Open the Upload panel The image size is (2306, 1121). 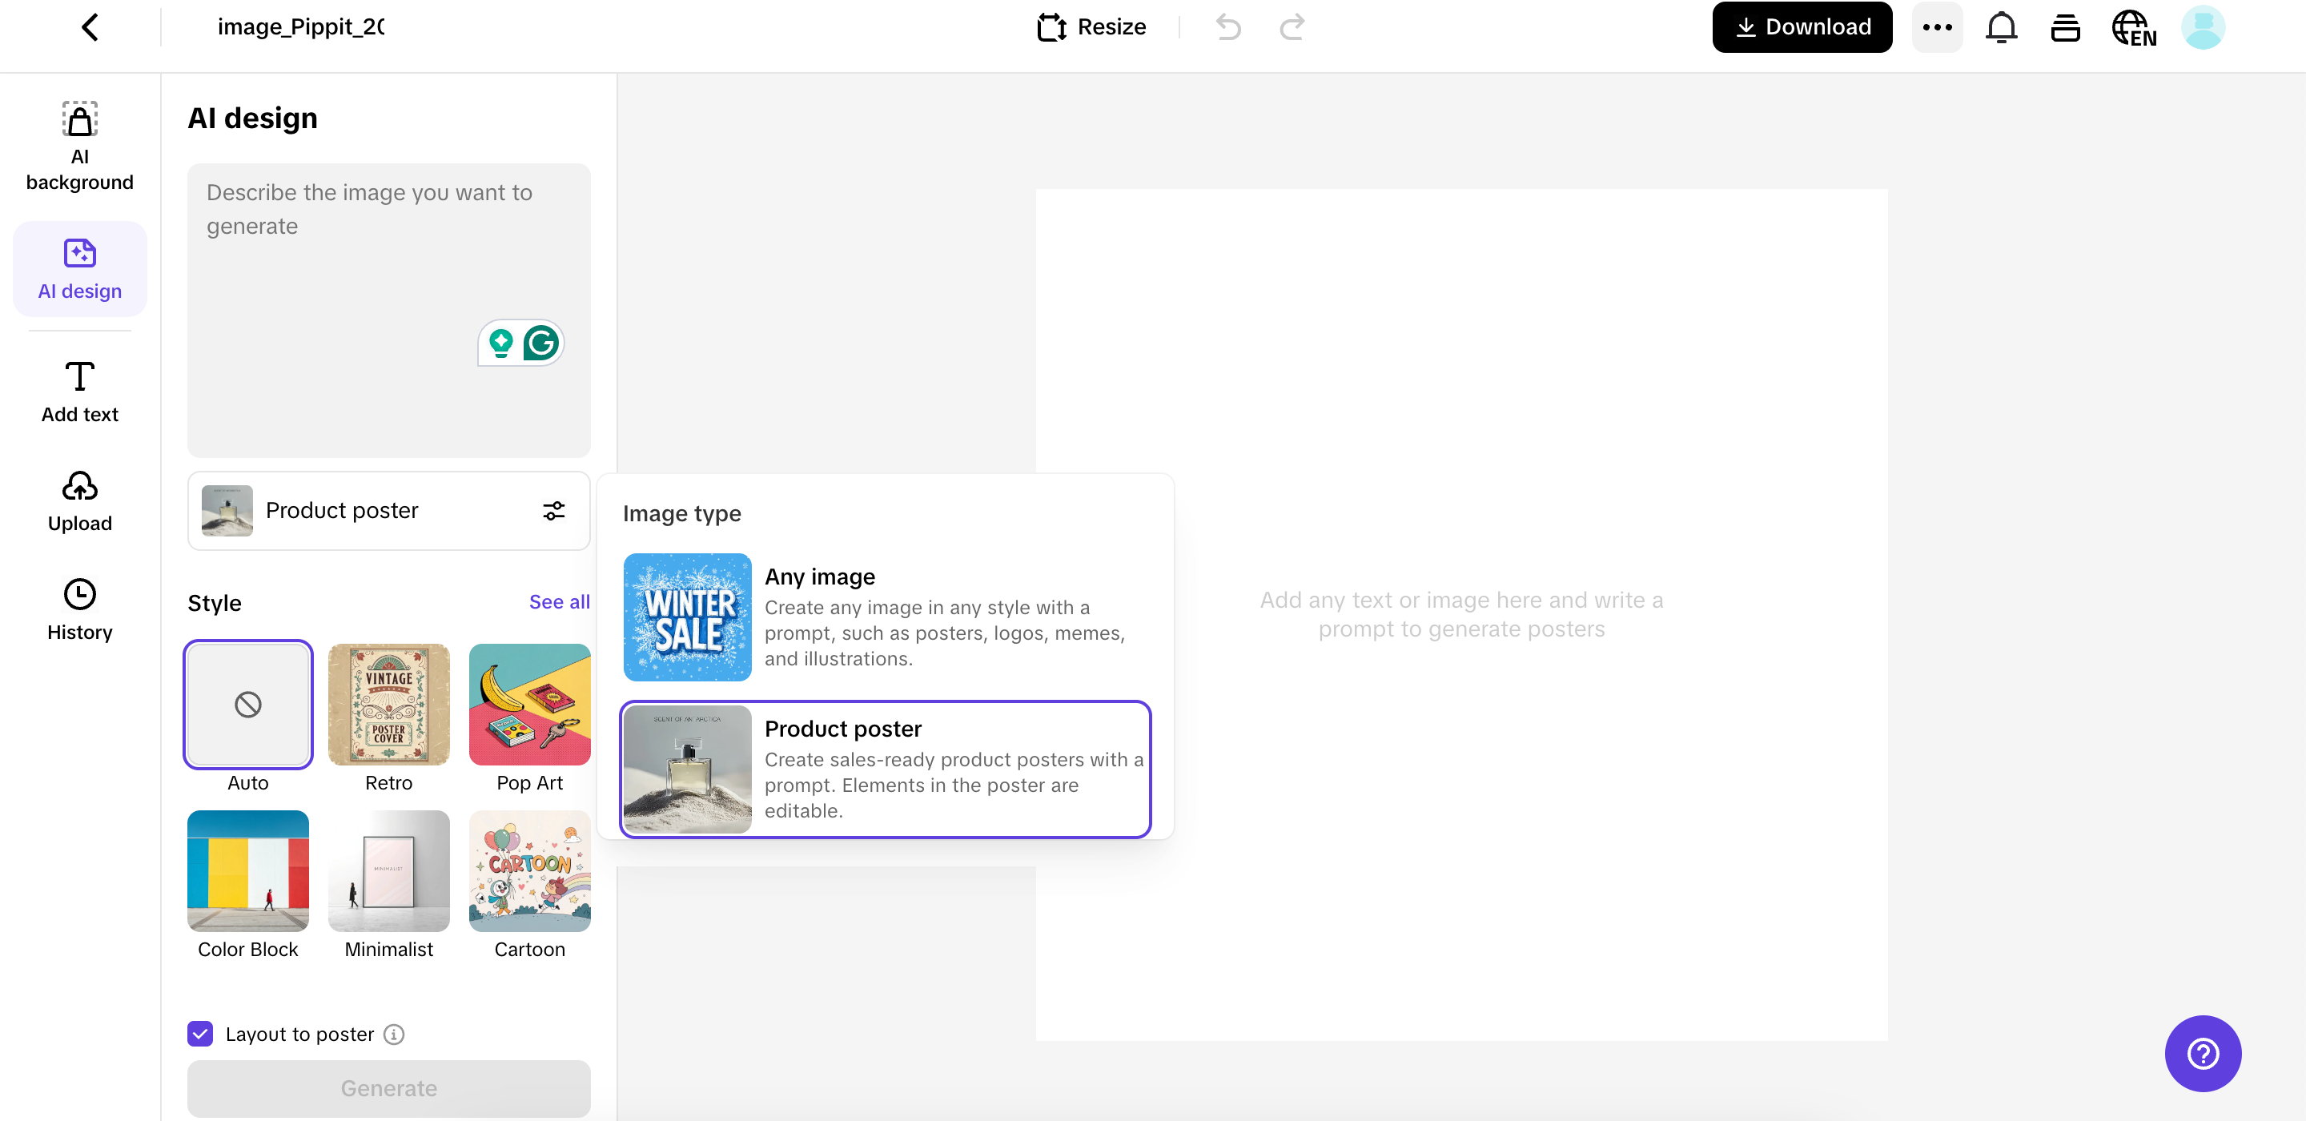click(80, 501)
